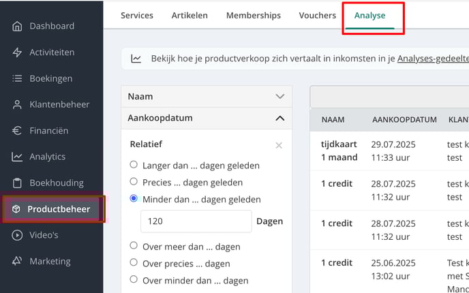
Task: Click the list icon beside Boekingen
Action: point(17,78)
